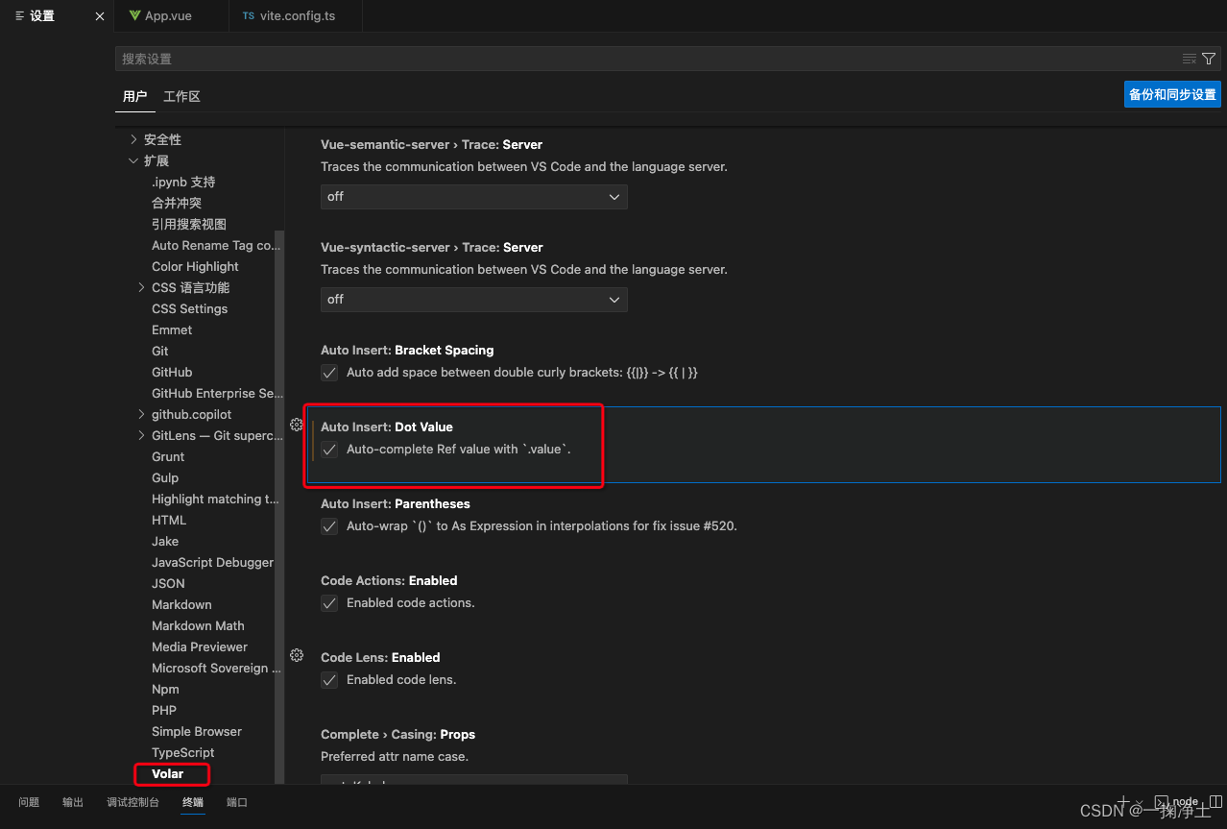Switch to the vite.config.ts tab
Image resolution: width=1227 pixels, height=829 pixels.
pos(297,16)
